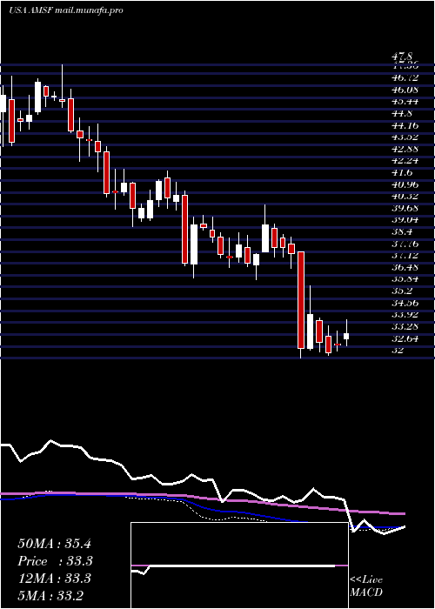
Task: Click inside the MACD inset panel
Action: [x=239, y=565]
